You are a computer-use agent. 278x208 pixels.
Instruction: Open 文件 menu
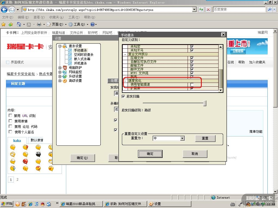click(7, 17)
